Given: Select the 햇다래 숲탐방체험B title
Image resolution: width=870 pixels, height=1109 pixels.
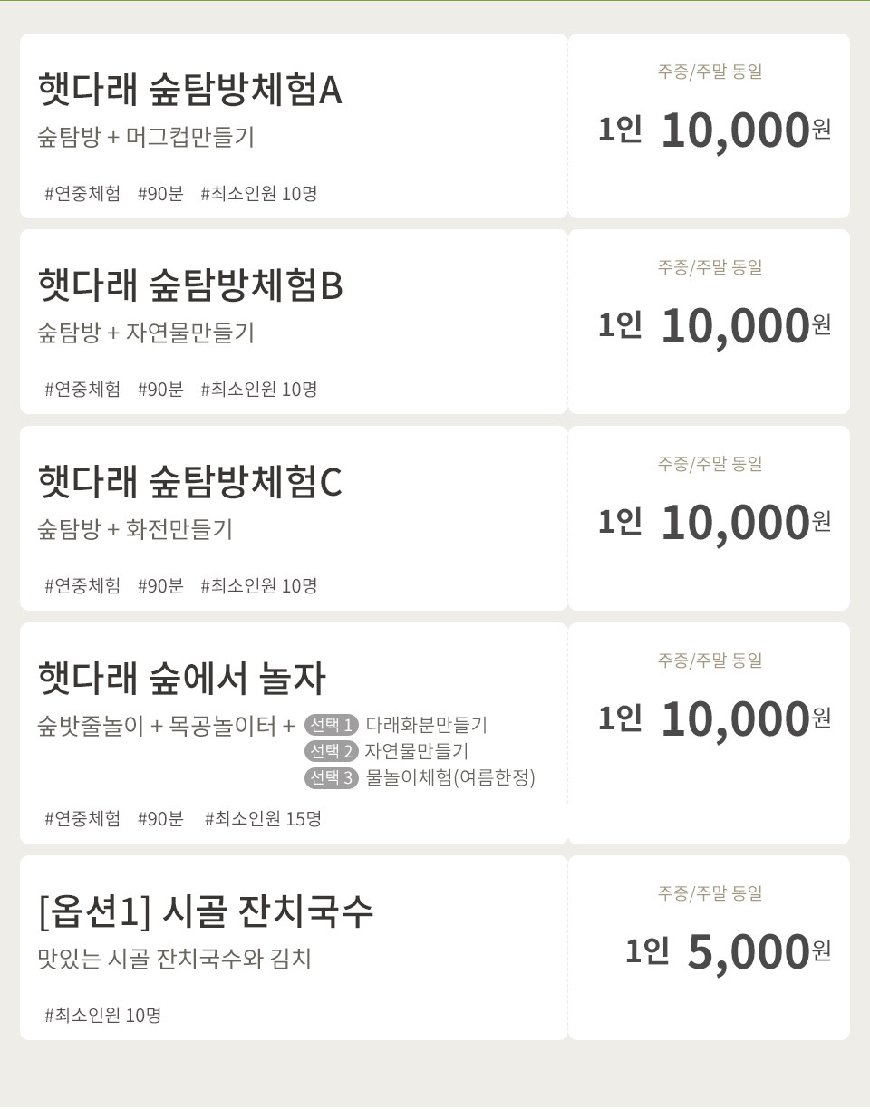Looking at the screenshot, I should 190,285.
